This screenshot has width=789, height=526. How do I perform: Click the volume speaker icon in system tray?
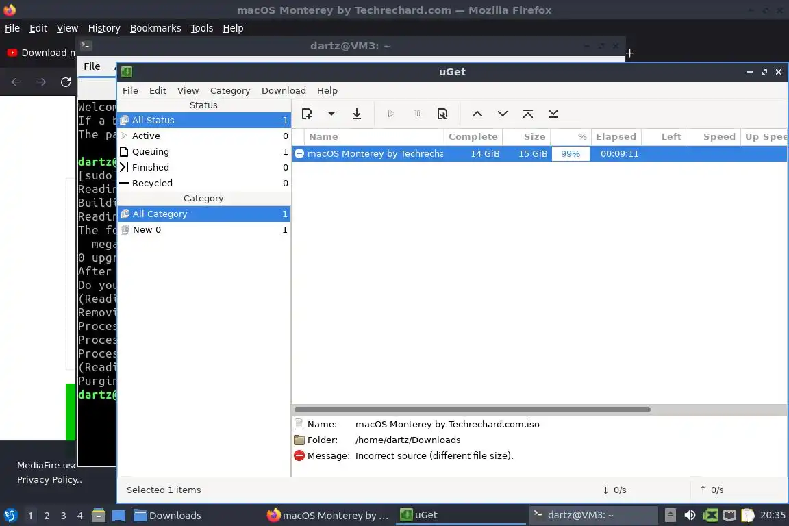(690, 515)
